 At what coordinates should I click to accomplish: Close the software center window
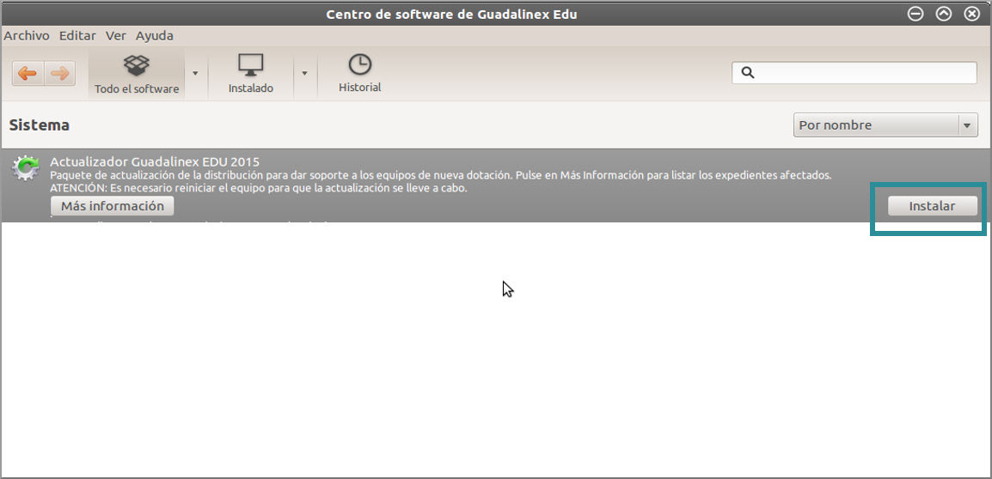click(971, 14)
